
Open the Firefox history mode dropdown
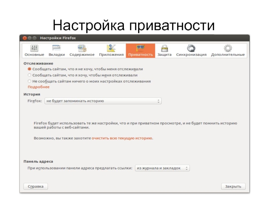[103, 101]
